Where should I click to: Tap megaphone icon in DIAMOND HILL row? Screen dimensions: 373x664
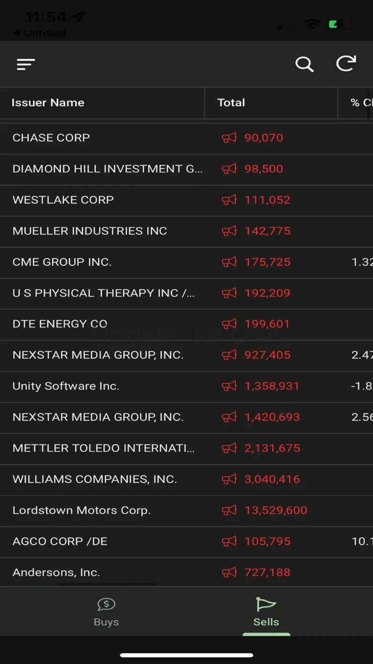(x=229, y=169)
